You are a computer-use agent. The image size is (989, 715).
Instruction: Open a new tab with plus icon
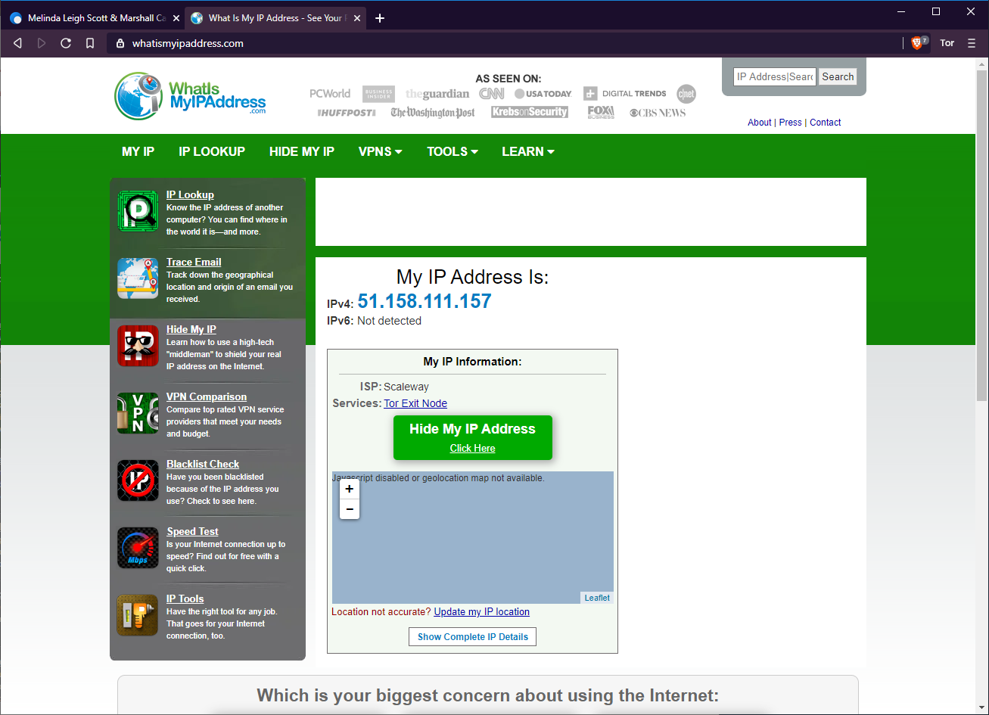click(x=380, y=18)
